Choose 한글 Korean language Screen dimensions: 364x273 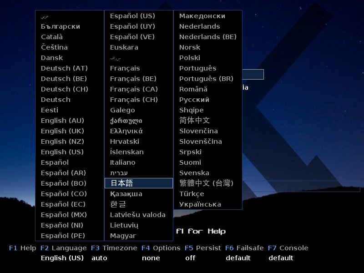pos(118,204)
